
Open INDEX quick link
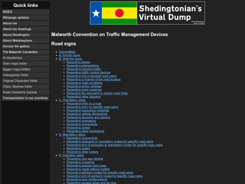[25, 12]
